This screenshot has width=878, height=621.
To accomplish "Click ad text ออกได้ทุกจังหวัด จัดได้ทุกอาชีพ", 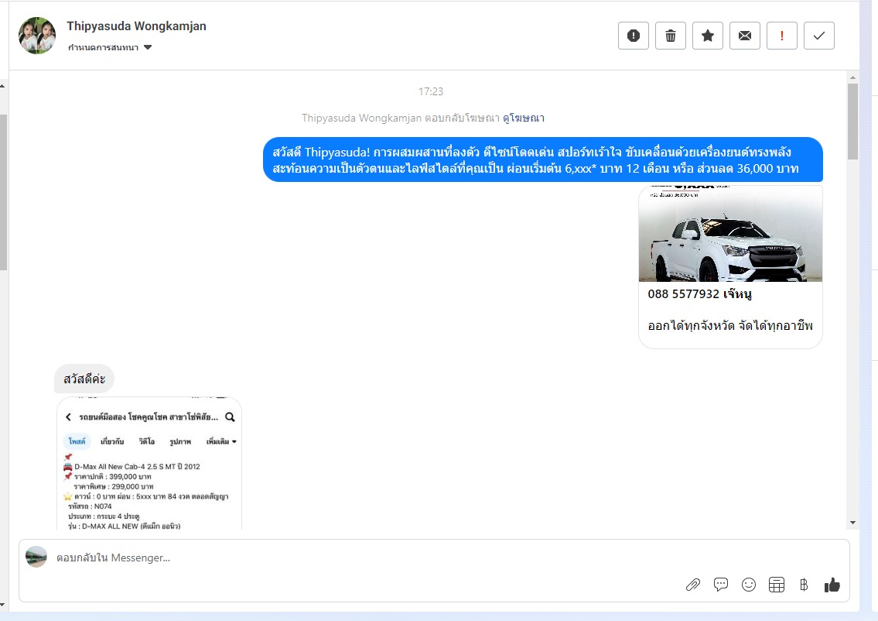I will (730, 326).
